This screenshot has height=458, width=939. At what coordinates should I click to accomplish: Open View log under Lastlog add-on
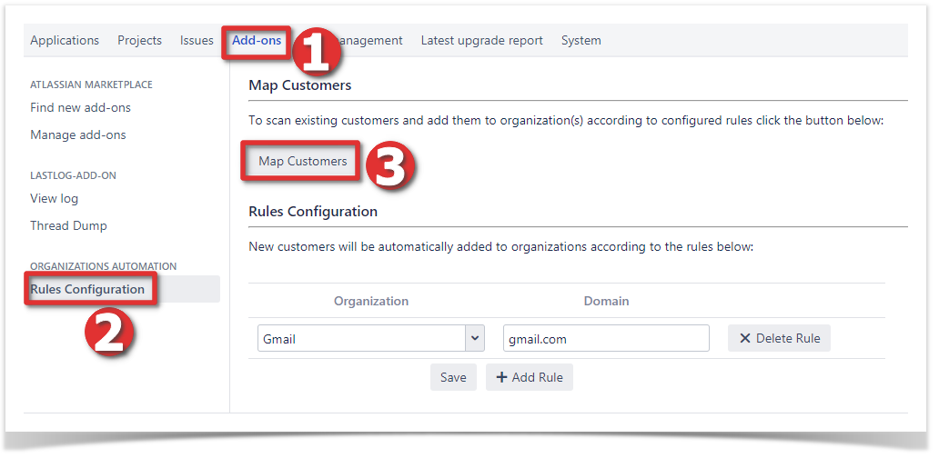[55, 198]
